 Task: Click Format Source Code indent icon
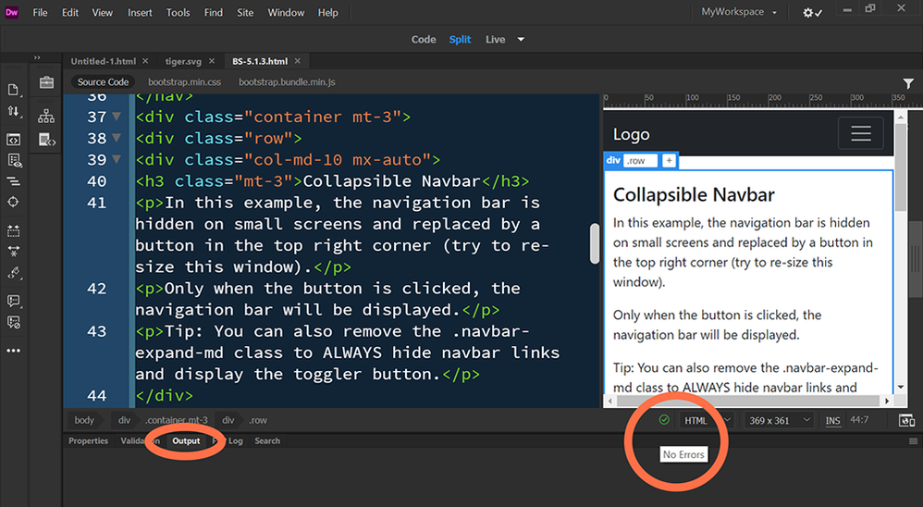(13, 181)
